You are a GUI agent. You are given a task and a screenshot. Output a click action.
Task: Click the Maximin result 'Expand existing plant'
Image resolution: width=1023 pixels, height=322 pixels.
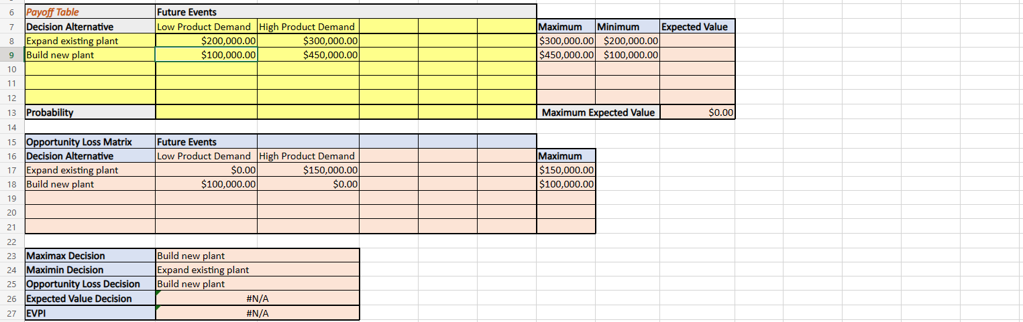click(257, 270)
